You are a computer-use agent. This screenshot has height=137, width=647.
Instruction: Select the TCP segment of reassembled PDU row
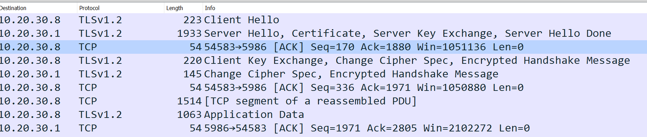[x=323, y=101]
